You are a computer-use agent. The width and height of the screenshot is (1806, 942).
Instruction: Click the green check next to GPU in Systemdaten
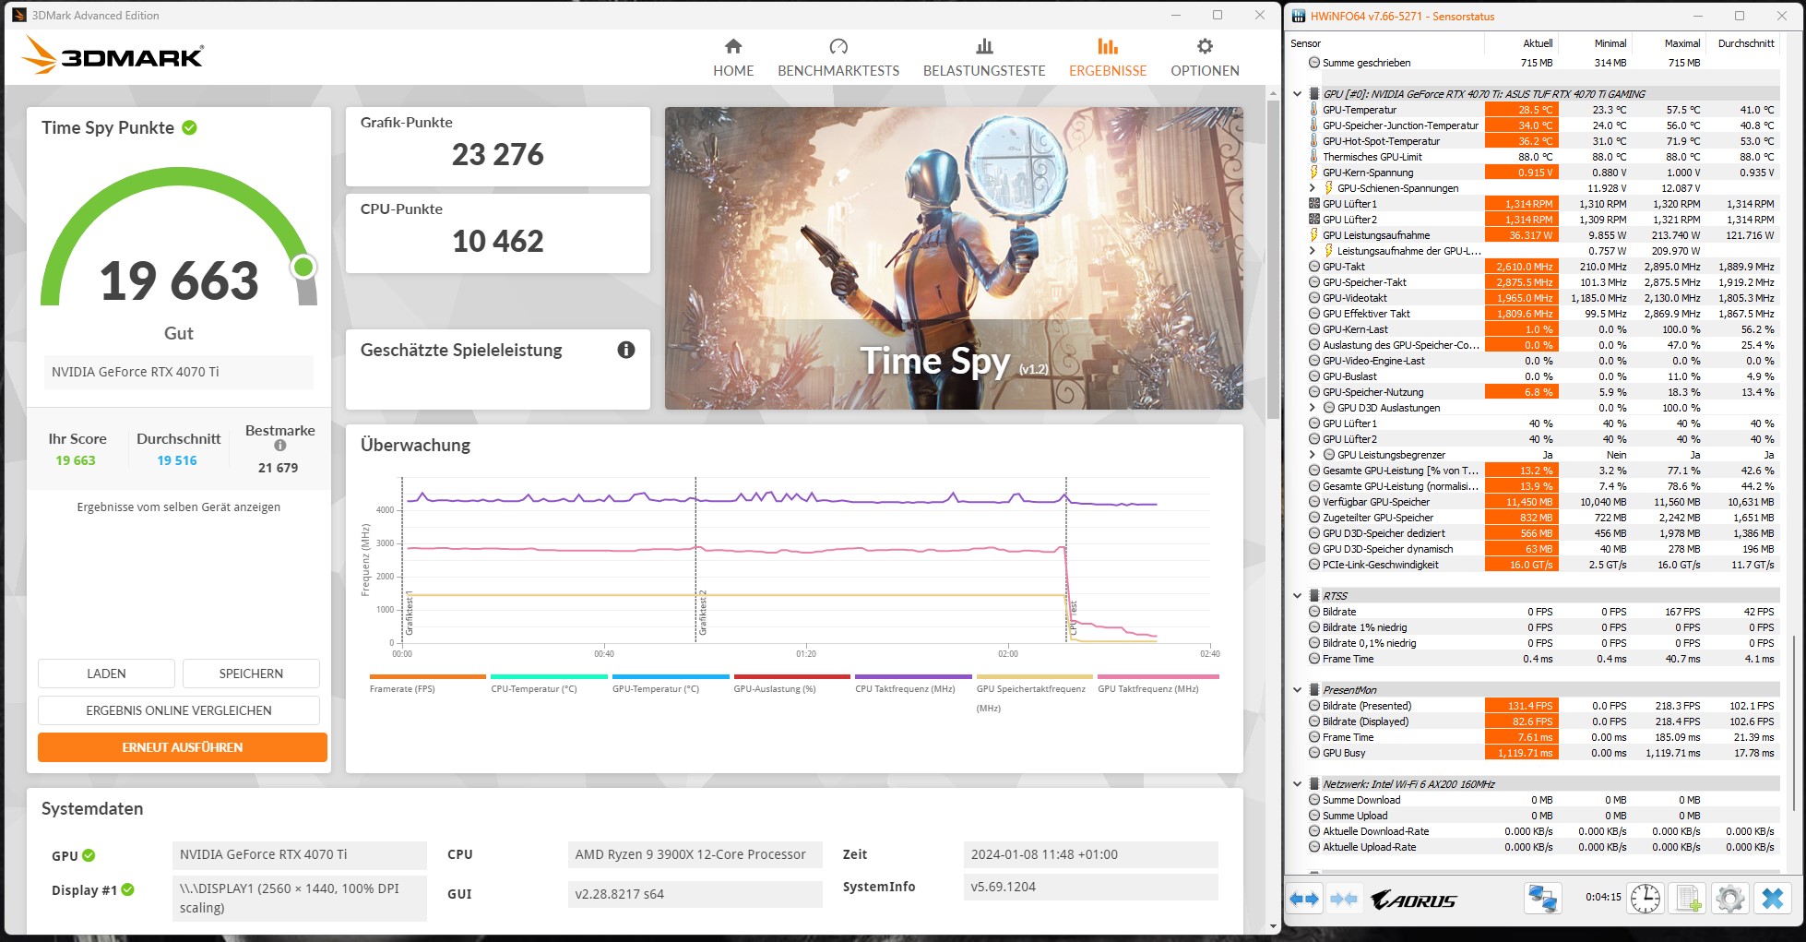pos(89,855)
